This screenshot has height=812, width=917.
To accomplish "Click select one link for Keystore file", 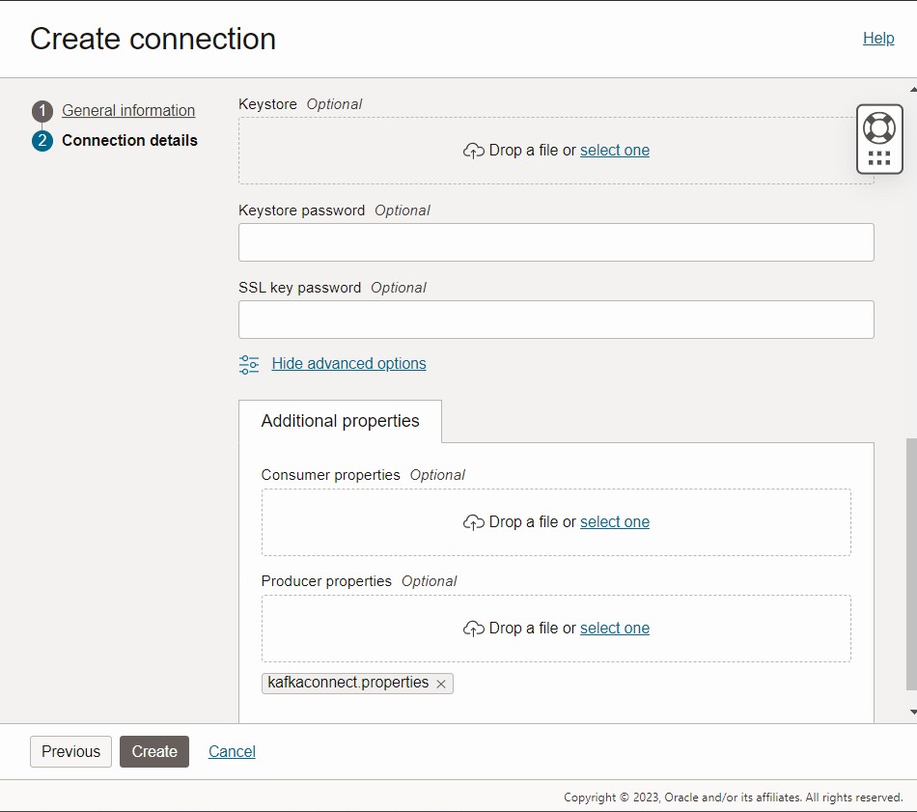I will 615,151.
